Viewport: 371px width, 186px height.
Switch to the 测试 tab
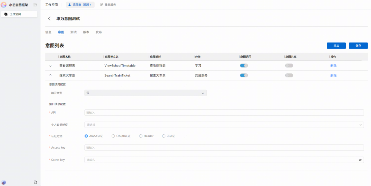[x=73, y=32]
